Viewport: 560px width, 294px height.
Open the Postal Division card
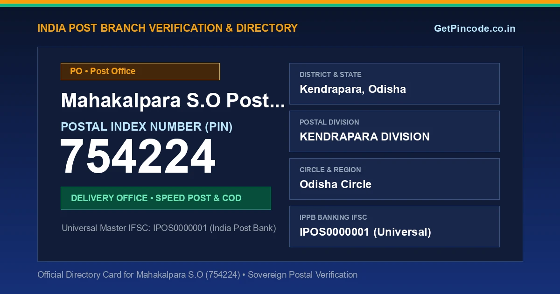click(x=394, y=131)
